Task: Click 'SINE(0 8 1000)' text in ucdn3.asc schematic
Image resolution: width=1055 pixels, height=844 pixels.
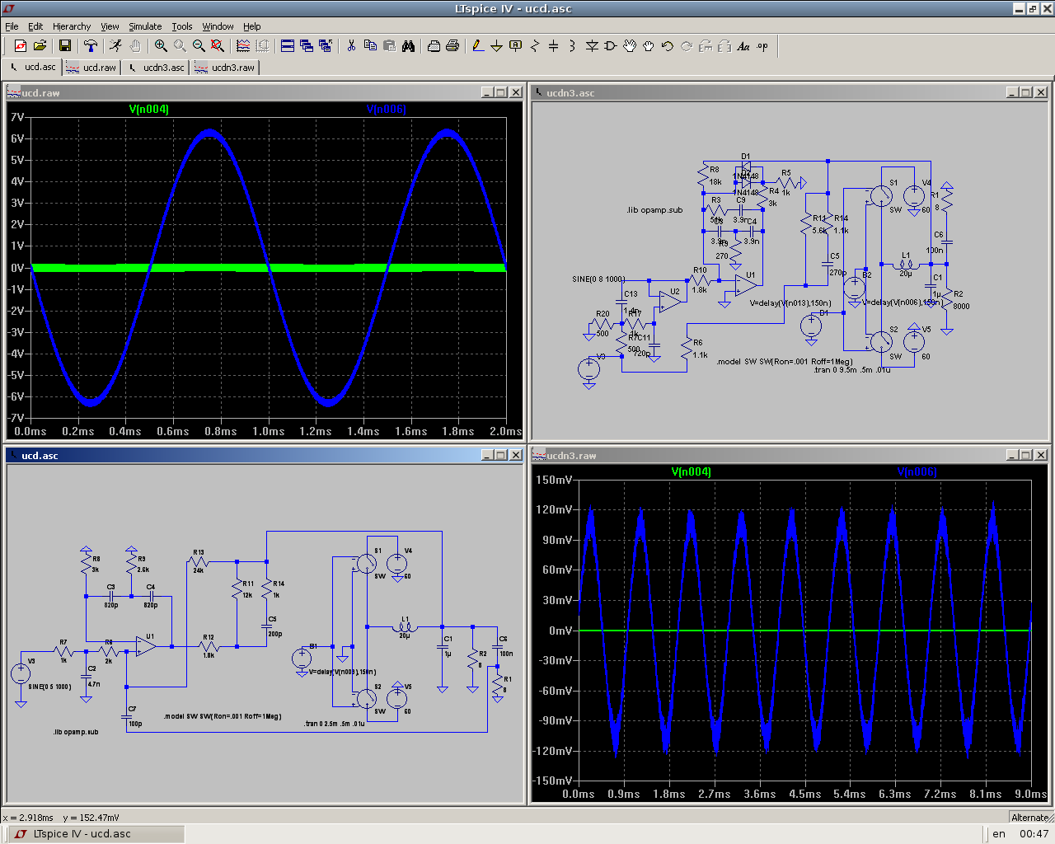Action: [598, 279]
